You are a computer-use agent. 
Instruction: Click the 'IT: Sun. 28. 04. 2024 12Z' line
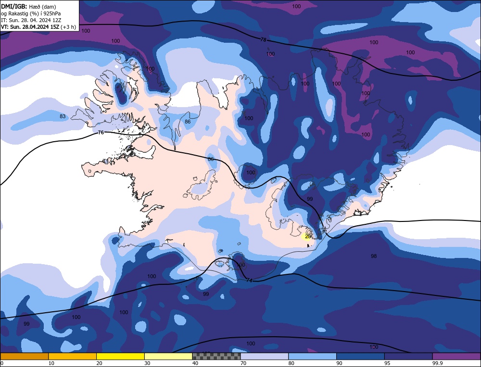tap(31, 20)
